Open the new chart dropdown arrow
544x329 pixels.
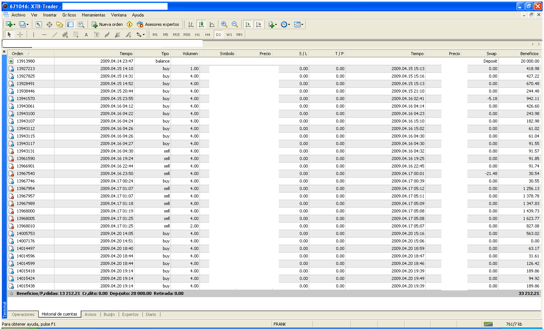(x=14, y=24)
